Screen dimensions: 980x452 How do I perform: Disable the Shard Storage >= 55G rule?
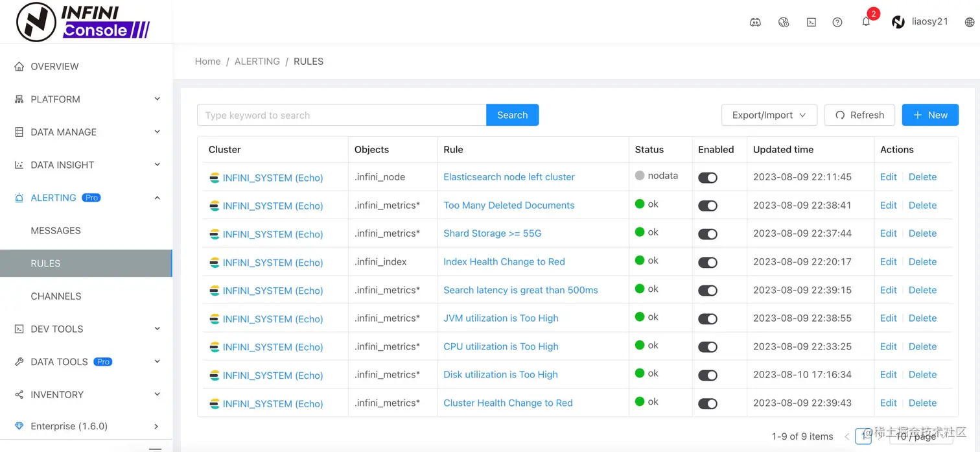[x=708, y=234]
